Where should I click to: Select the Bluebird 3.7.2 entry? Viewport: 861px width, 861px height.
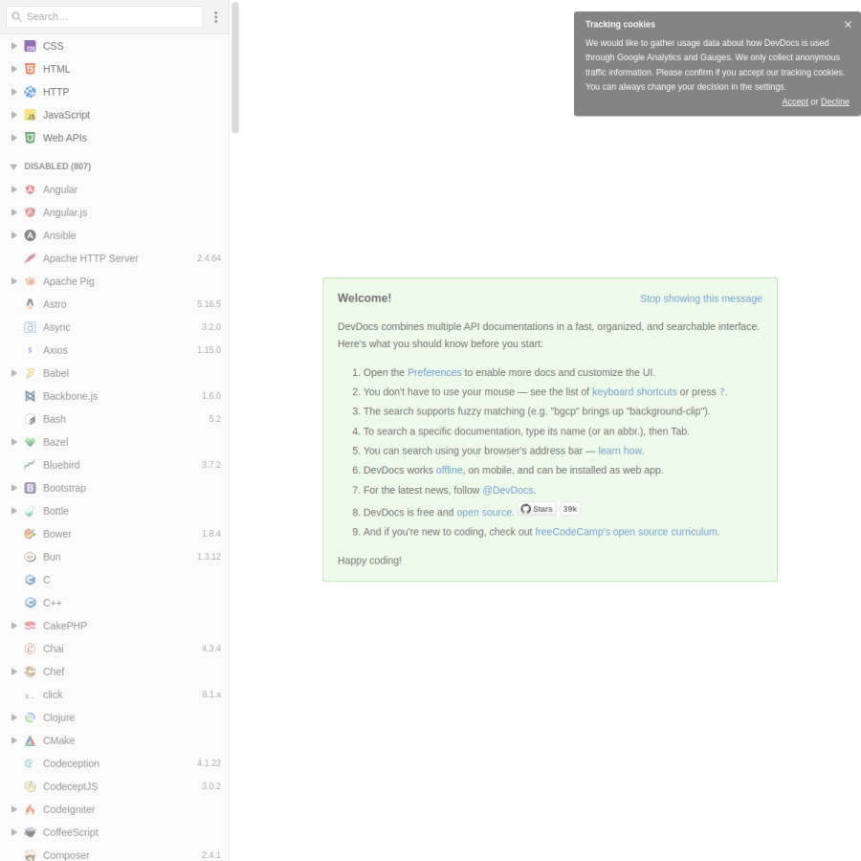(114, 465)
